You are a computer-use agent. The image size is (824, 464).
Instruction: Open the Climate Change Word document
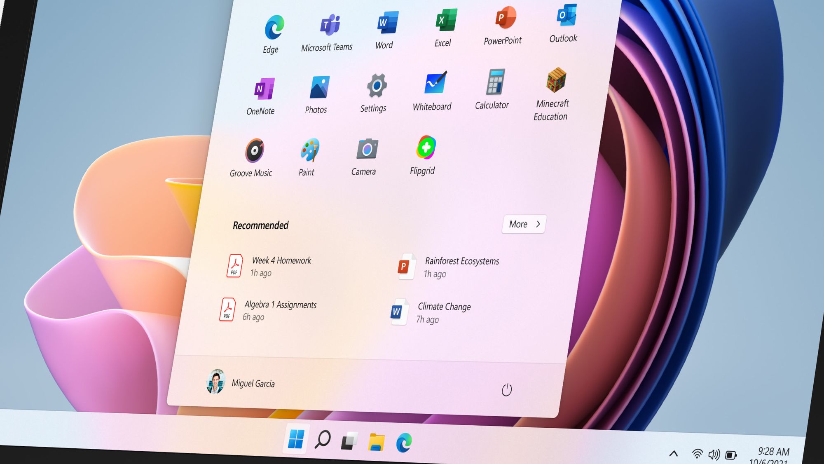click(x=430, y=313)
